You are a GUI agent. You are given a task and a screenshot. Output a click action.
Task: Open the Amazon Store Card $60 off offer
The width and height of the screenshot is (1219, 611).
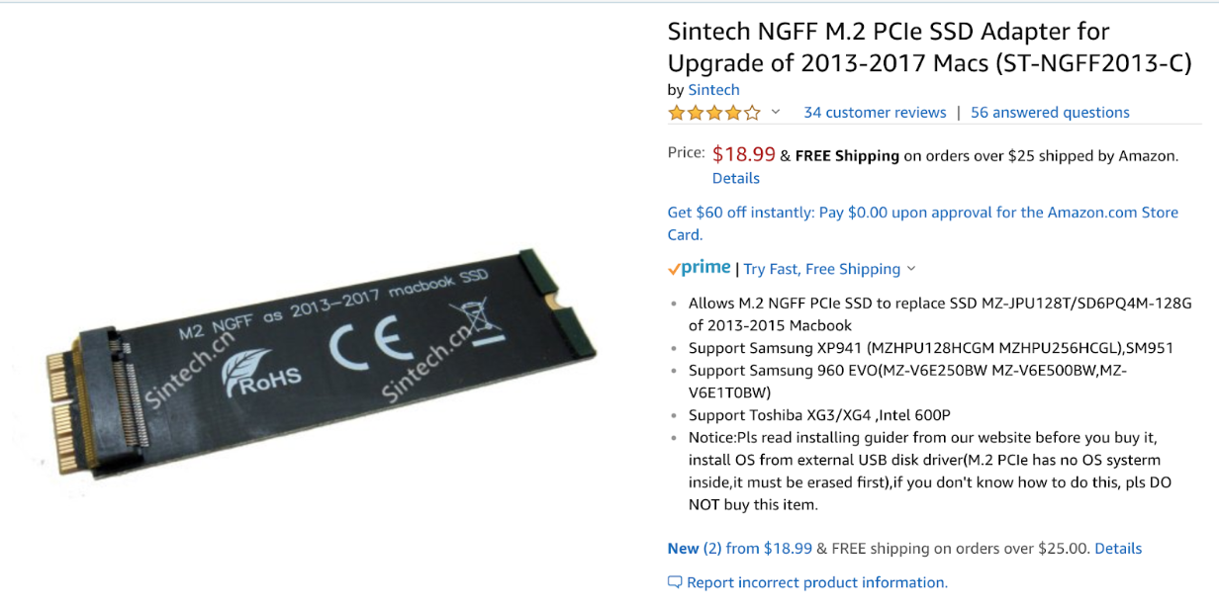tap(923, 223)
